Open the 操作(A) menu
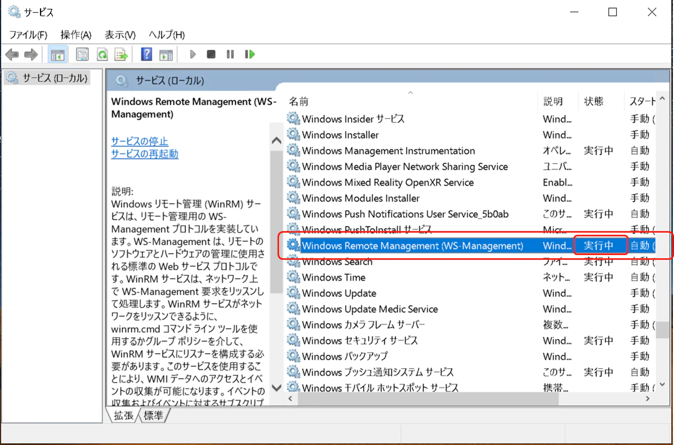Viewport: 674px width, 445px height. [x=76, y=35]
